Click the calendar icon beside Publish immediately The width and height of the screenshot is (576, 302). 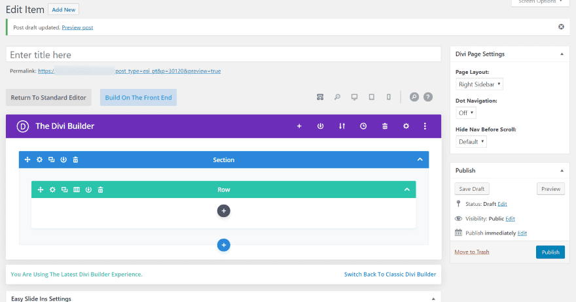pos(458,233)
